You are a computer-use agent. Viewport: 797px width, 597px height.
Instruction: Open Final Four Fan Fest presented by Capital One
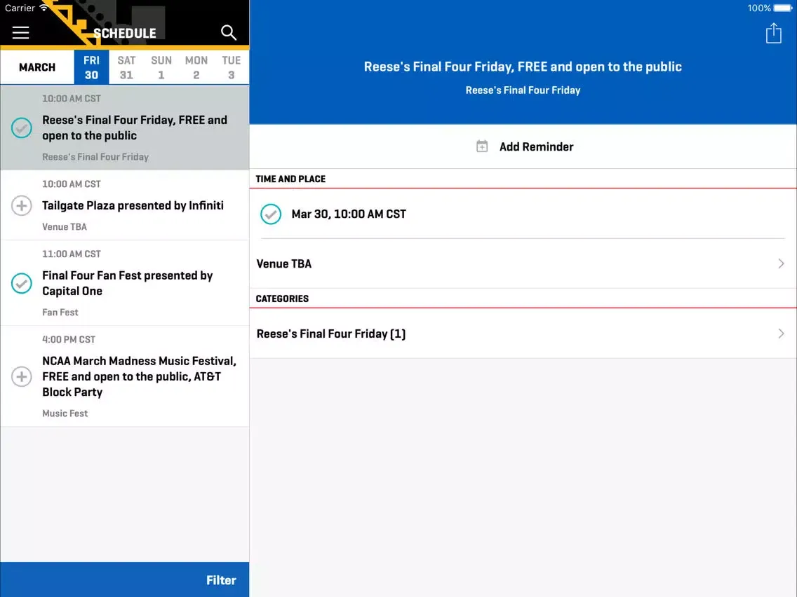click(x=125, y=283)
